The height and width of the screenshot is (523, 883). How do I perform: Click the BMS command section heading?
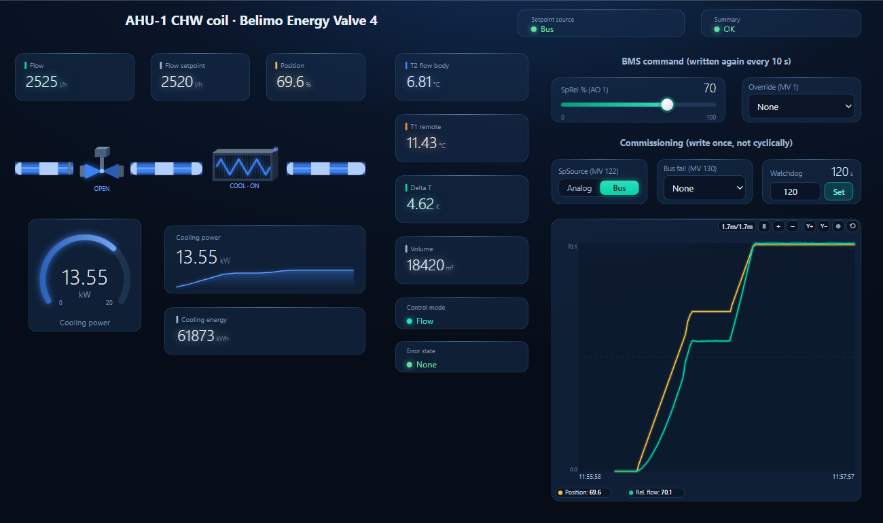click(706, 61)
